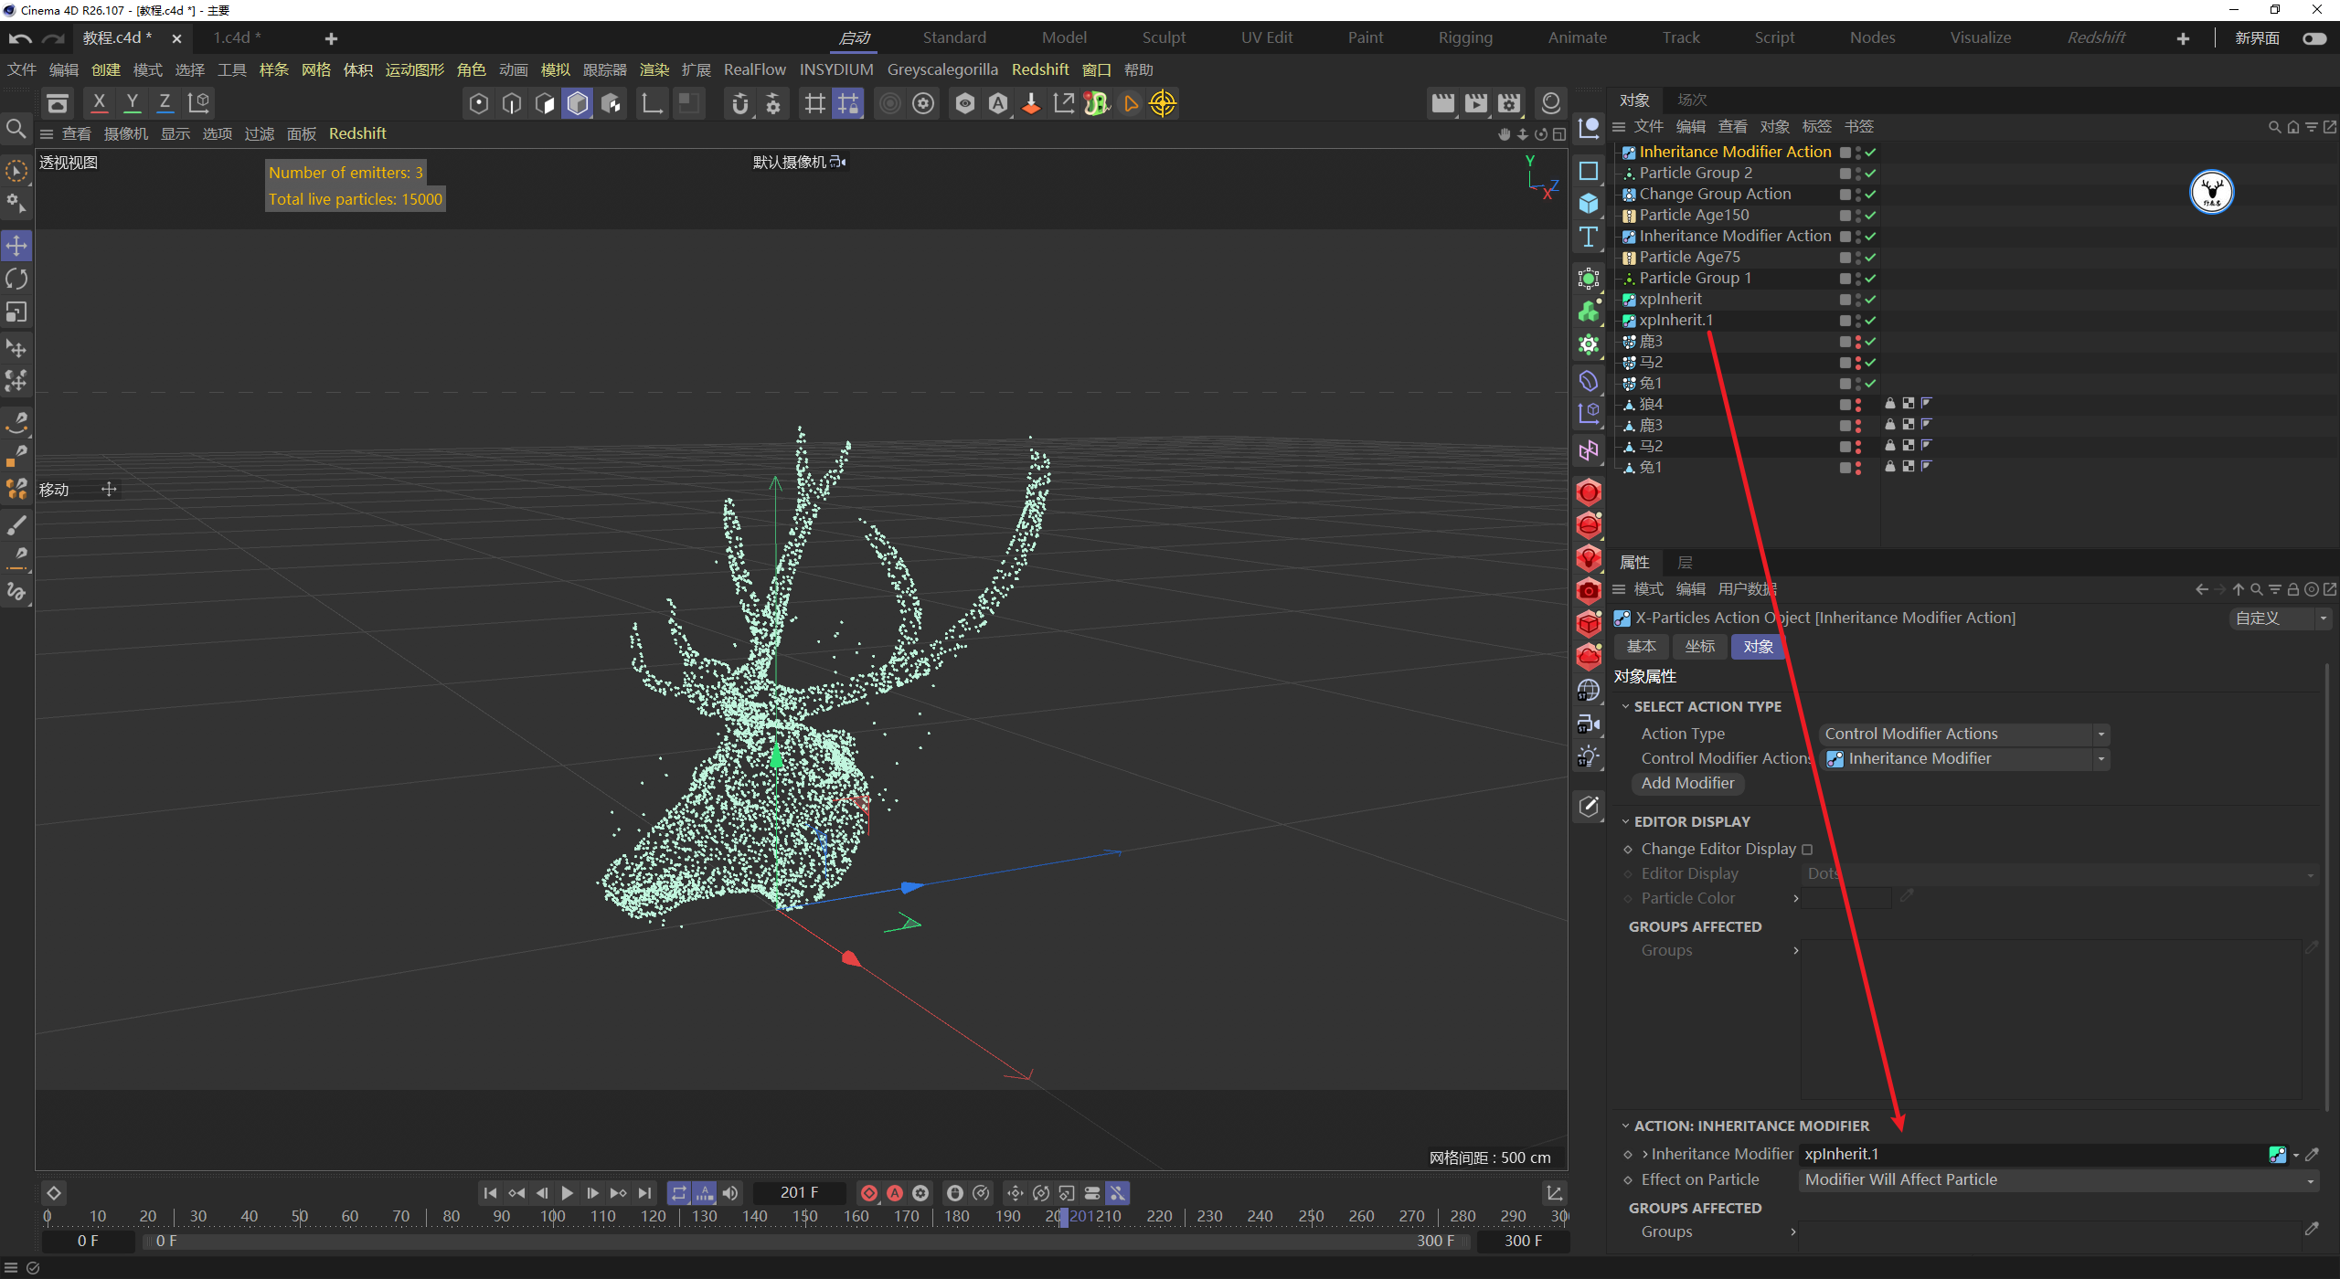Click the Record active objects button
This screenshot has height=1279, width=2340.
click(869, 1193)
